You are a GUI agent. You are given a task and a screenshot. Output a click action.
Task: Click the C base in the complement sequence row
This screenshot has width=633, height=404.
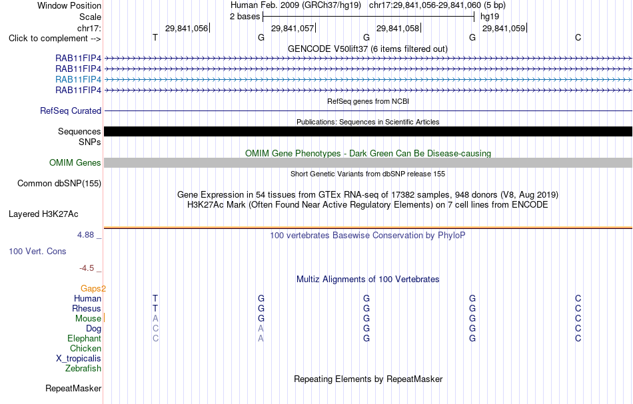pos(578,37)
